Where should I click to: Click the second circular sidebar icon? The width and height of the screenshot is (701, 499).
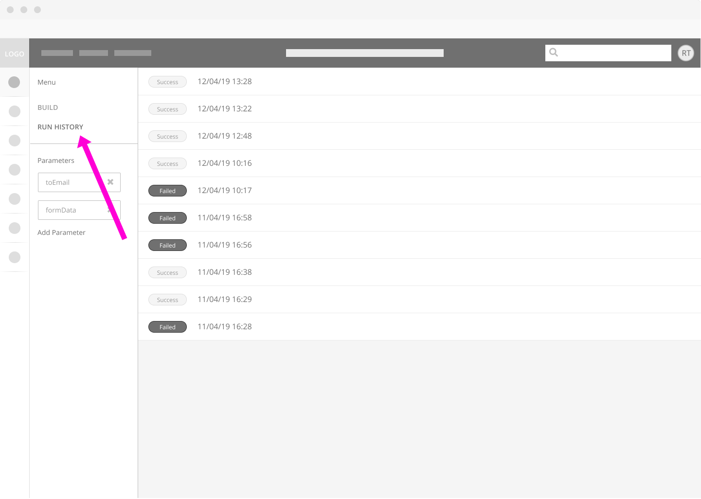[14, 111]
